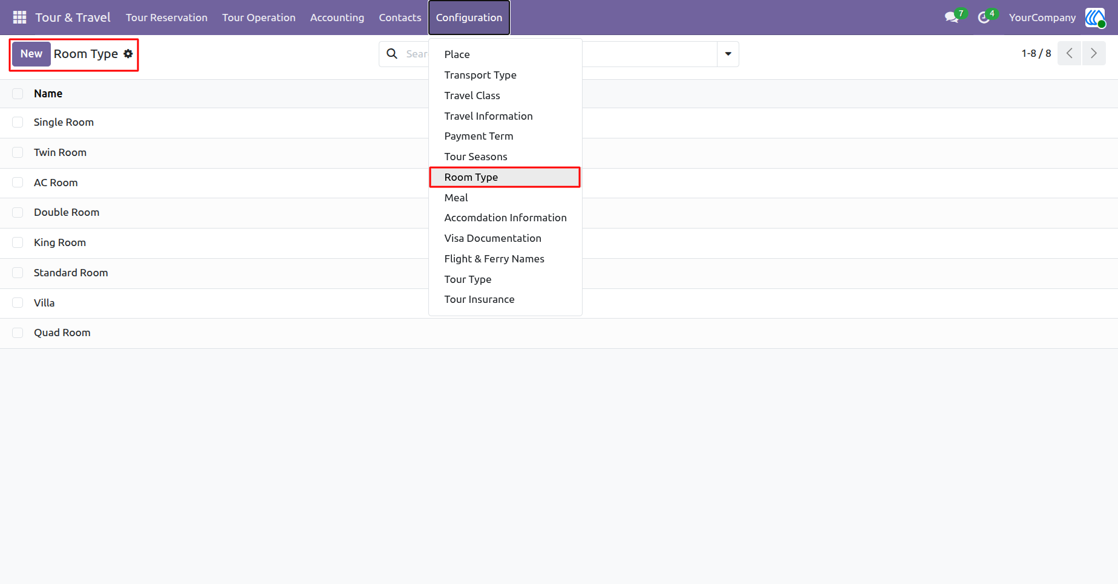Select Place from Configuration menu
Image resolution: width=1118 pixels, height=584 pixels.
505,54
